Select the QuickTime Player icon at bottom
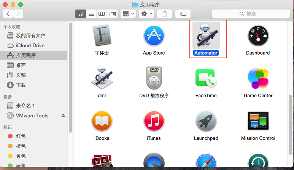Viewport: 294px width, 170px height. (154, 160)
